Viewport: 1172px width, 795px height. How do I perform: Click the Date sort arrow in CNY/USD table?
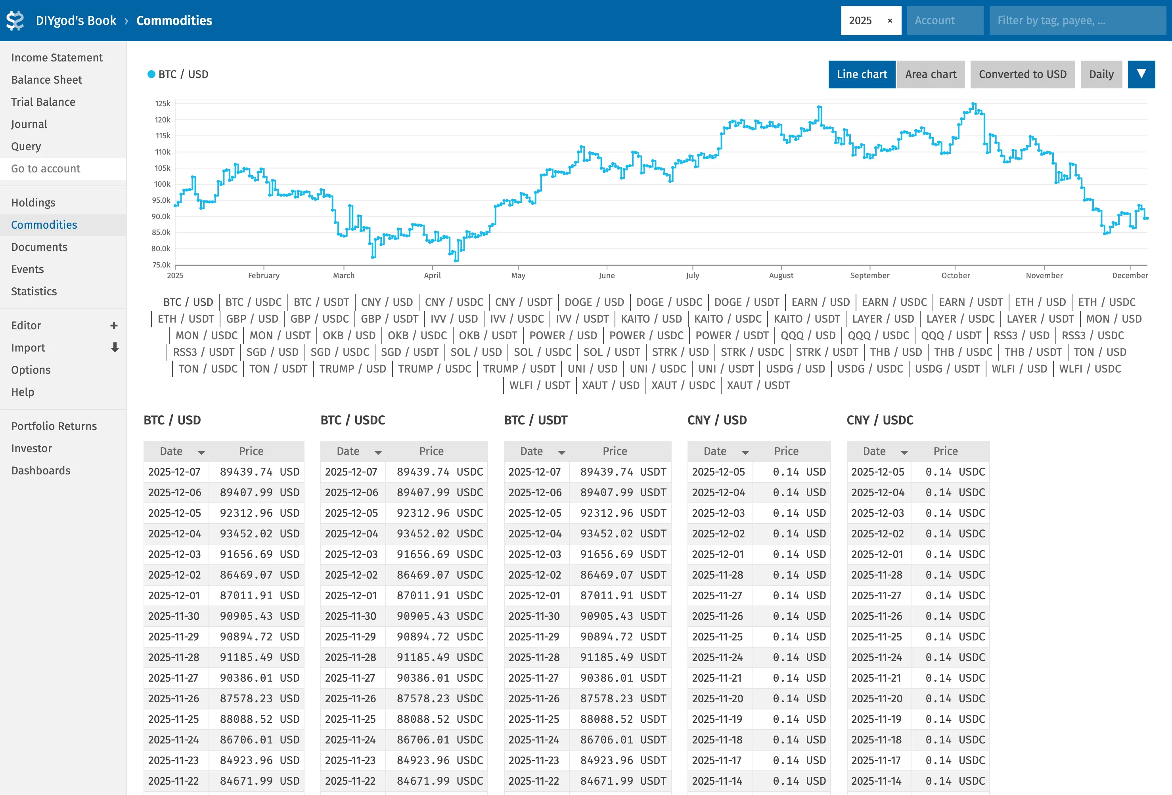[745, 452]
